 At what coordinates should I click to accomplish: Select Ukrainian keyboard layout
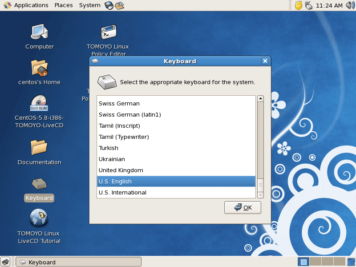176,159
